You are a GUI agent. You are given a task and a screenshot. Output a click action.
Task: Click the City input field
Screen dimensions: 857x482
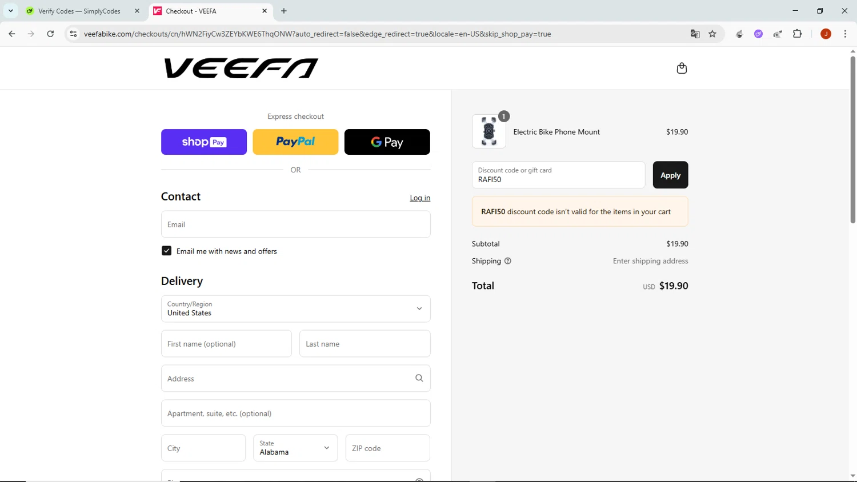click(x=203, y=448)
